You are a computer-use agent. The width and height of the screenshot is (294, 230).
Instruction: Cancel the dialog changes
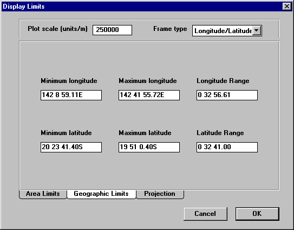[x=205, y=214]
